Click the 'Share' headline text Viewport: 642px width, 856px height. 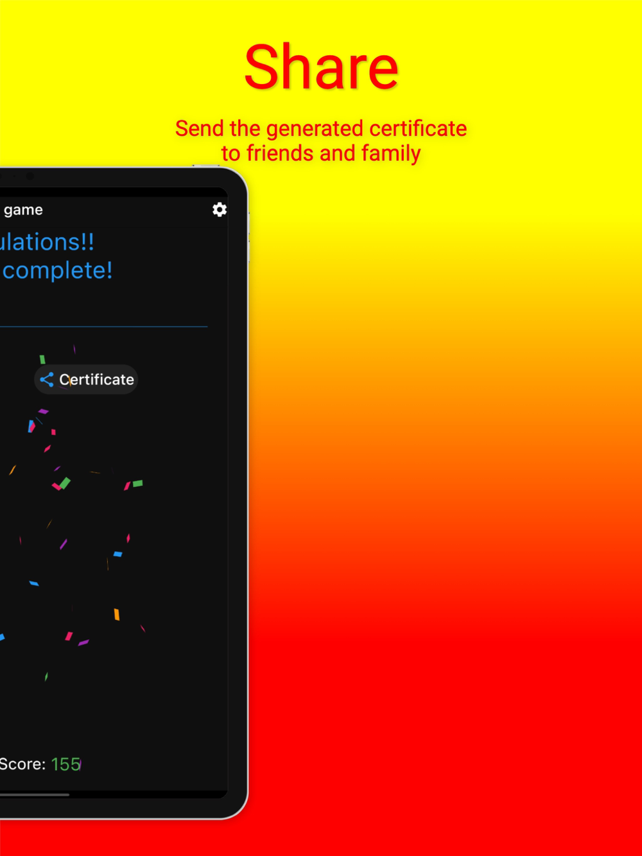click(x=321, y=68)
